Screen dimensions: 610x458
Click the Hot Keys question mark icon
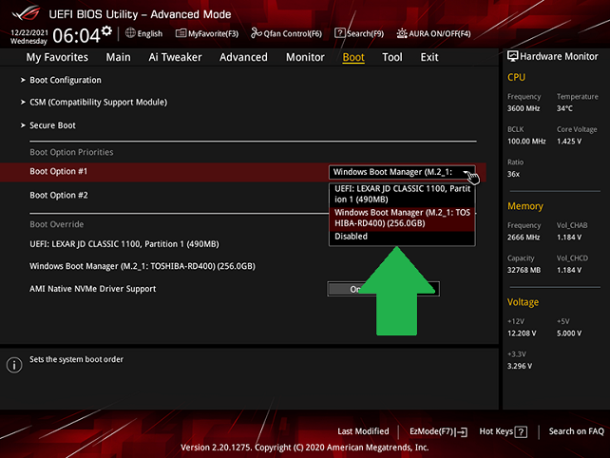[x=521, y=432]
